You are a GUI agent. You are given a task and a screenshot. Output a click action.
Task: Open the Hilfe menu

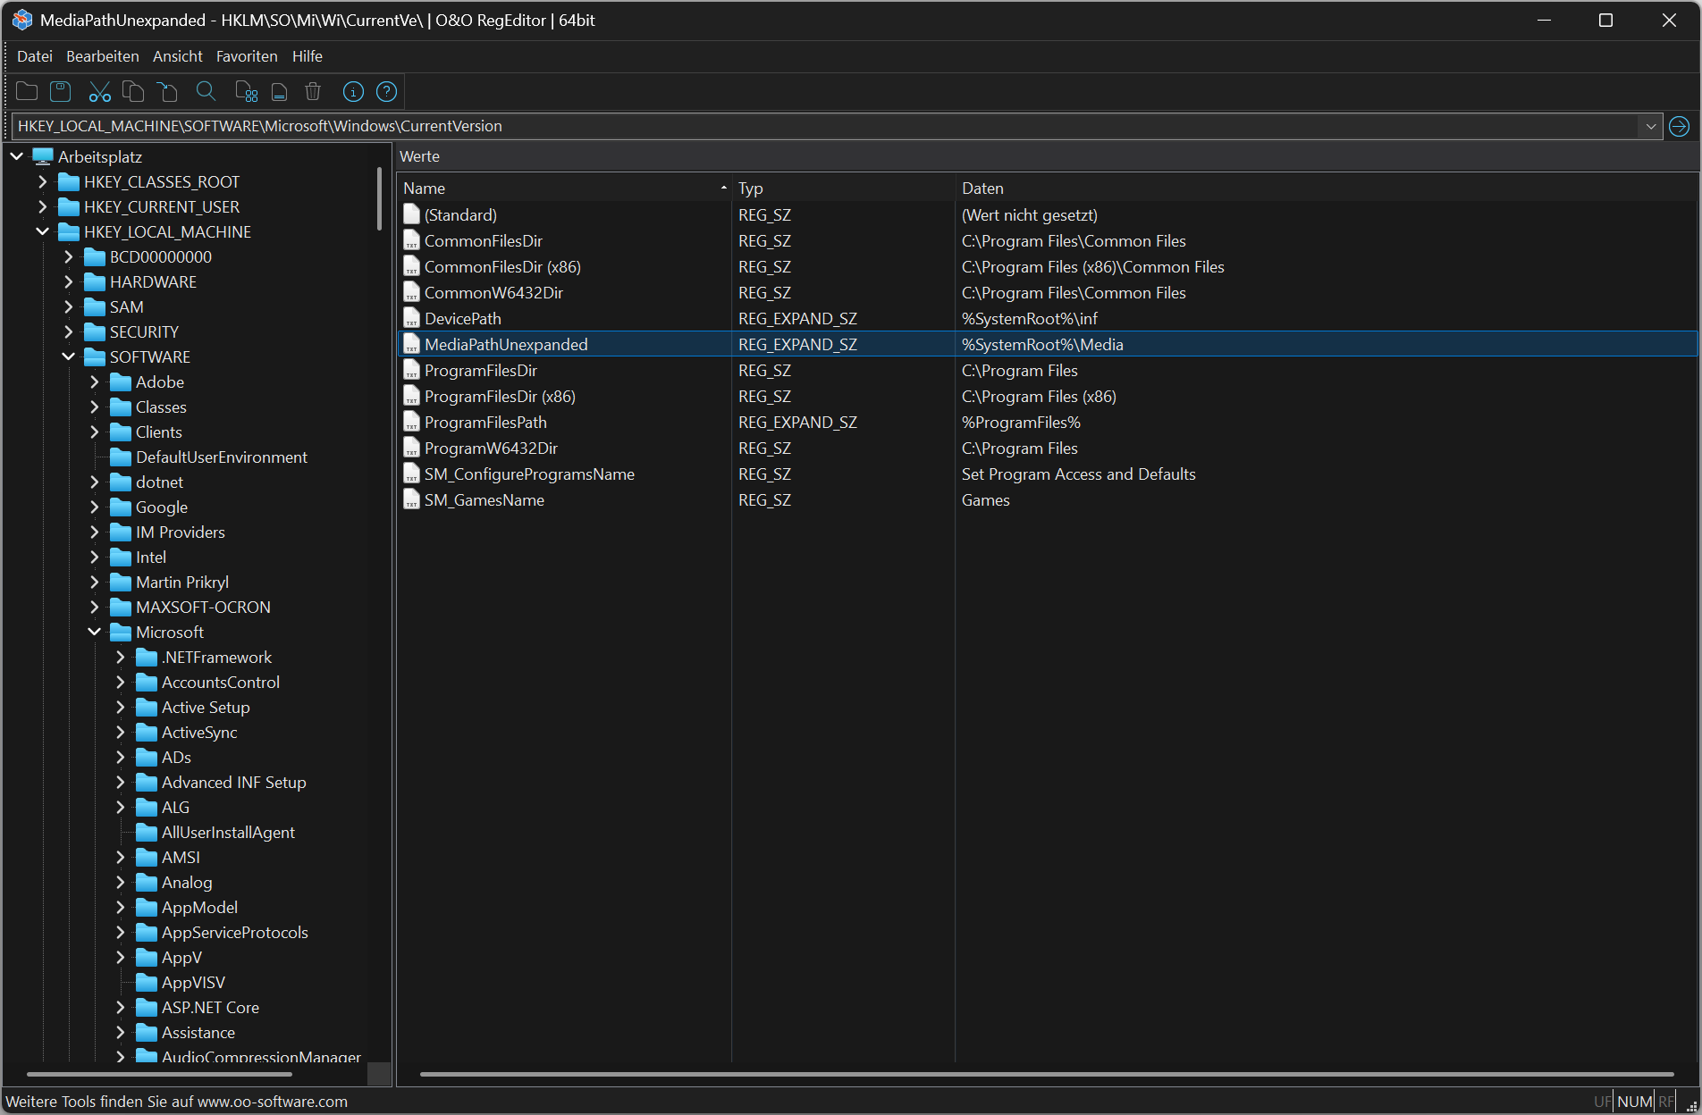coord(308,56)
